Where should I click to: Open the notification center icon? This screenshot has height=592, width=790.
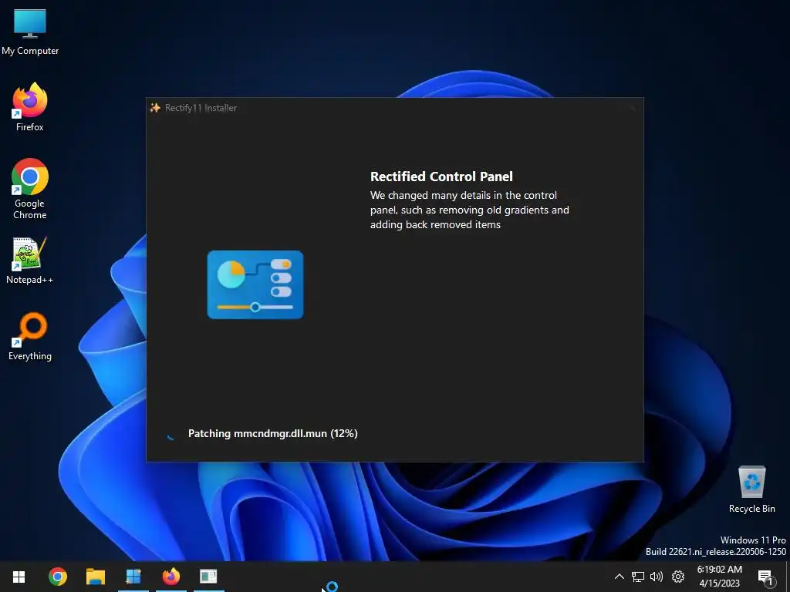pyautogui.click(x=765, y=577)
